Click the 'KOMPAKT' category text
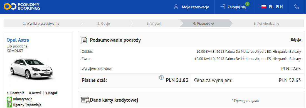Screen dimensions: 306x108 [15, 51]
